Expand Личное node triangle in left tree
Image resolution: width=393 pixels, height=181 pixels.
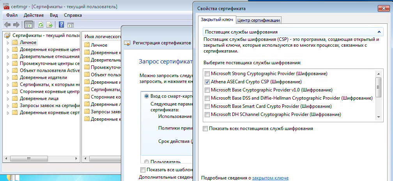8,42
